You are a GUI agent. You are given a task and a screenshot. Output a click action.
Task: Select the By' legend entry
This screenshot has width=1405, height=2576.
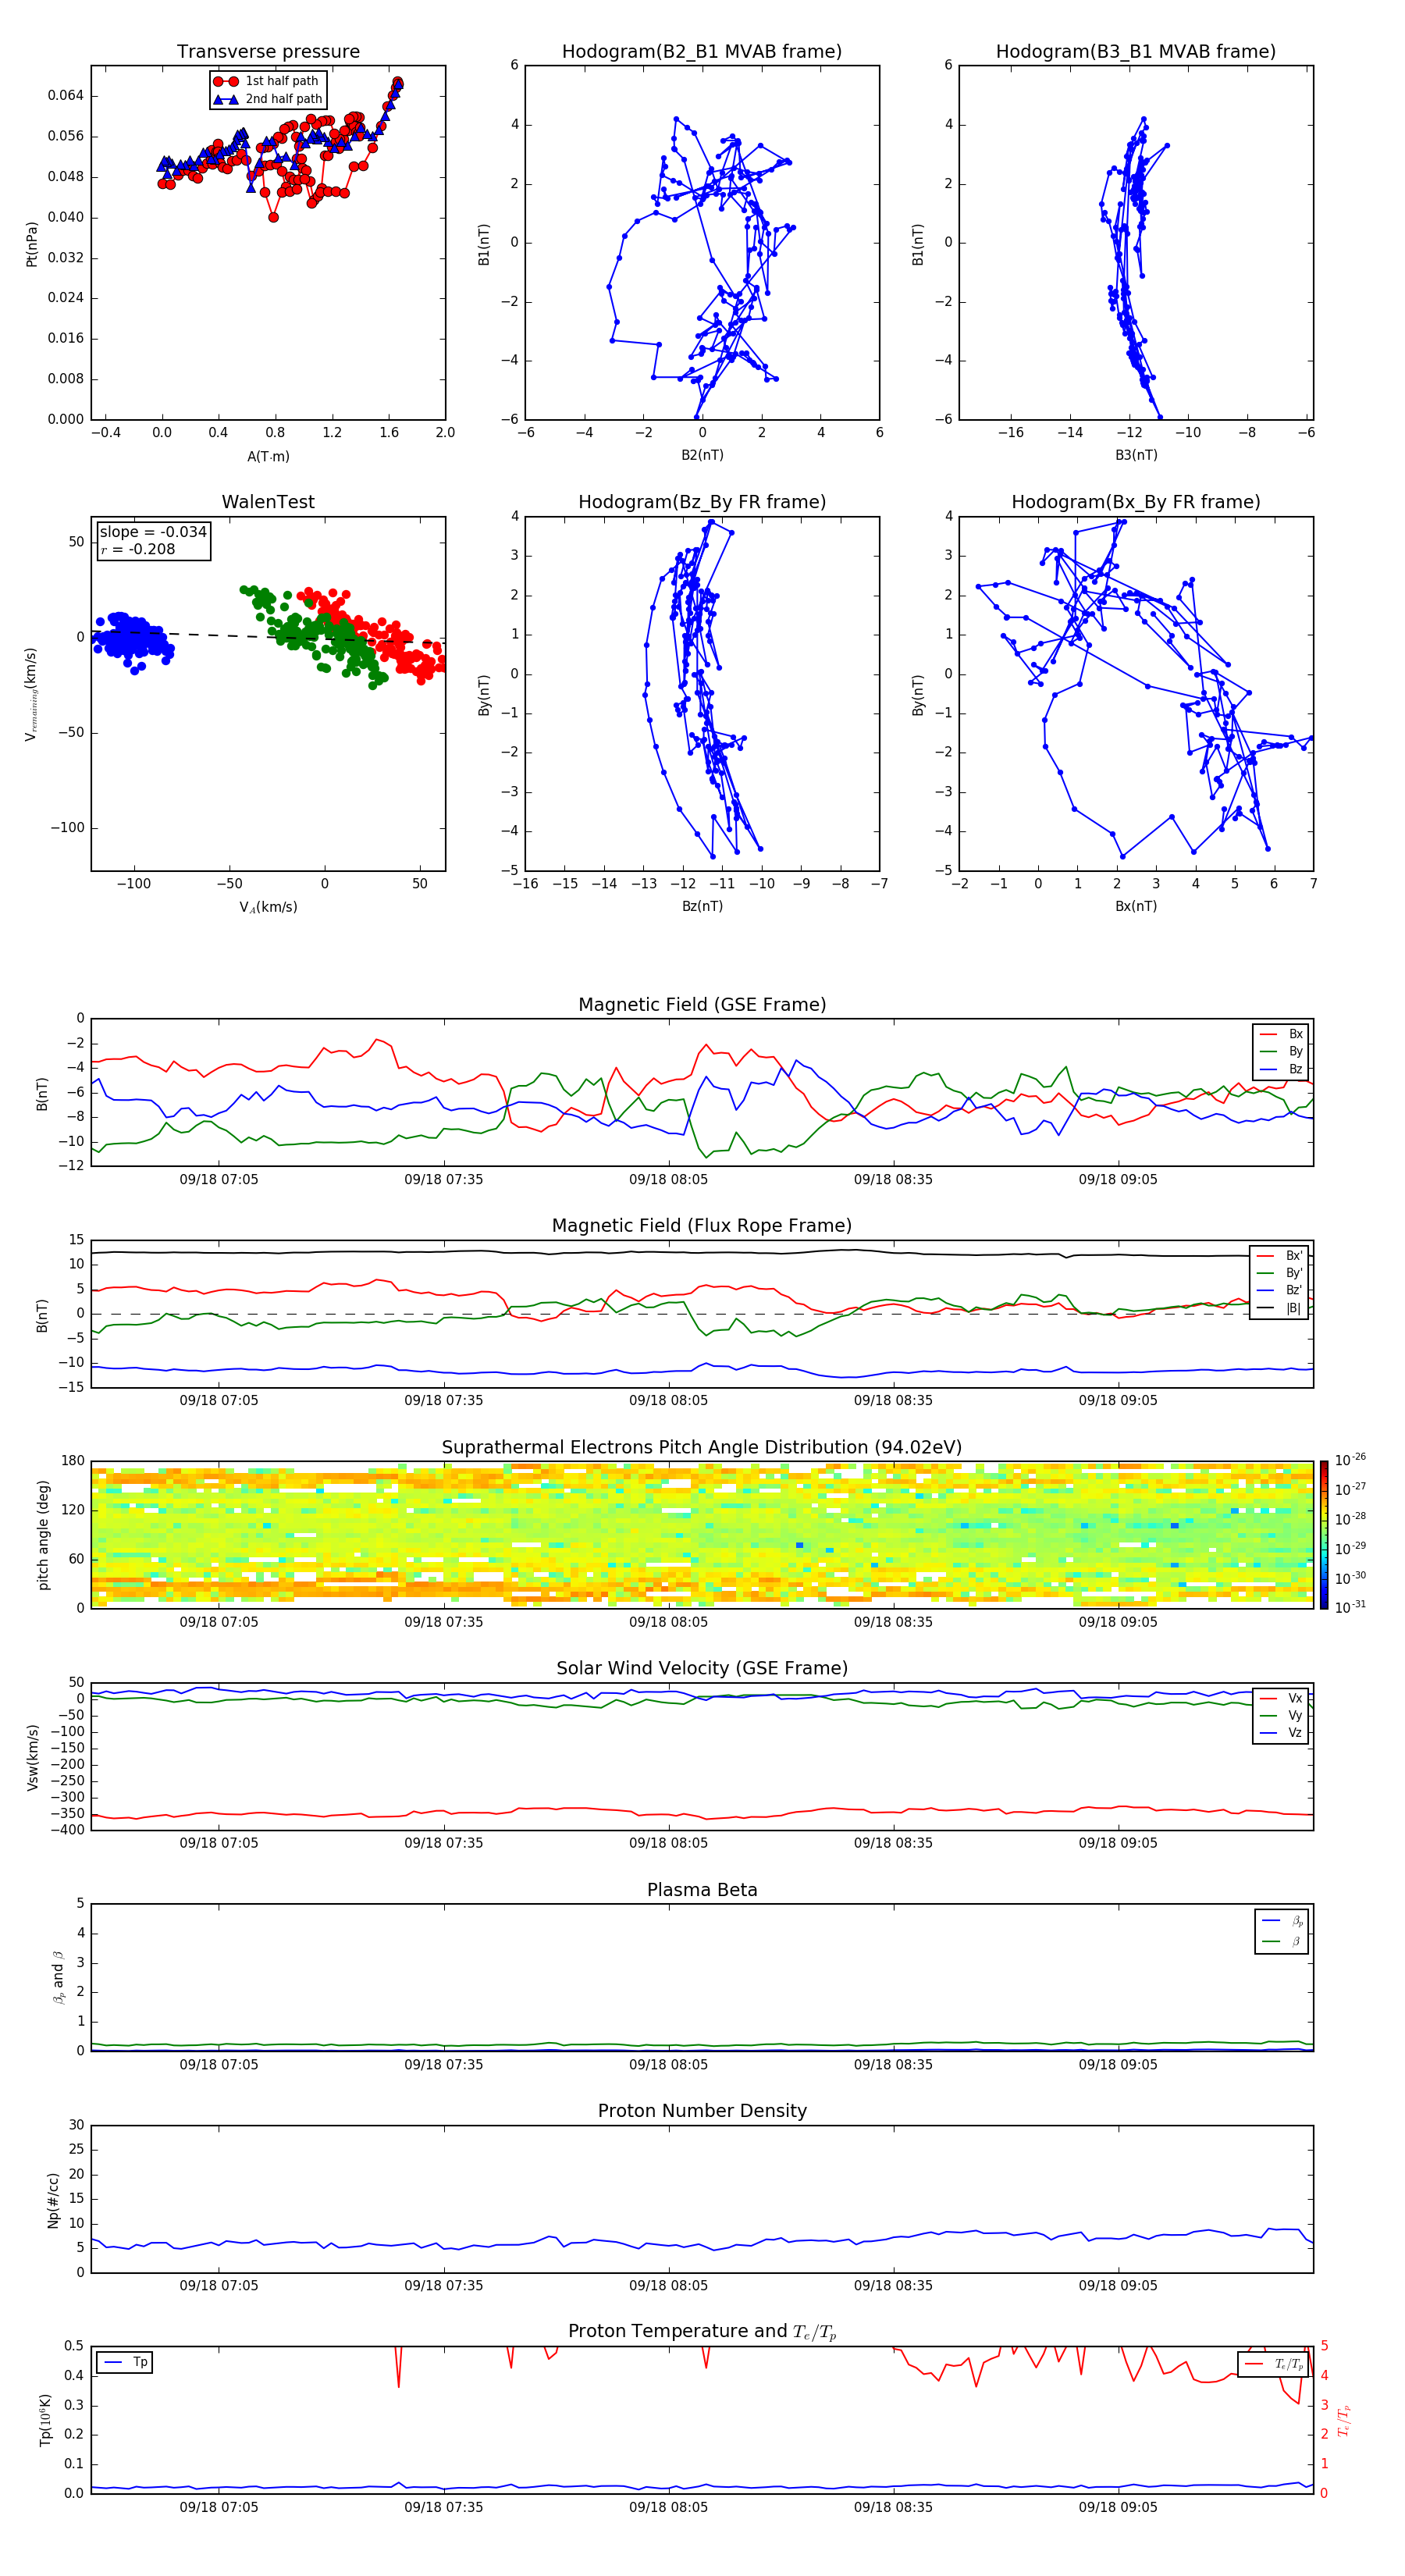(1280, 1273)
